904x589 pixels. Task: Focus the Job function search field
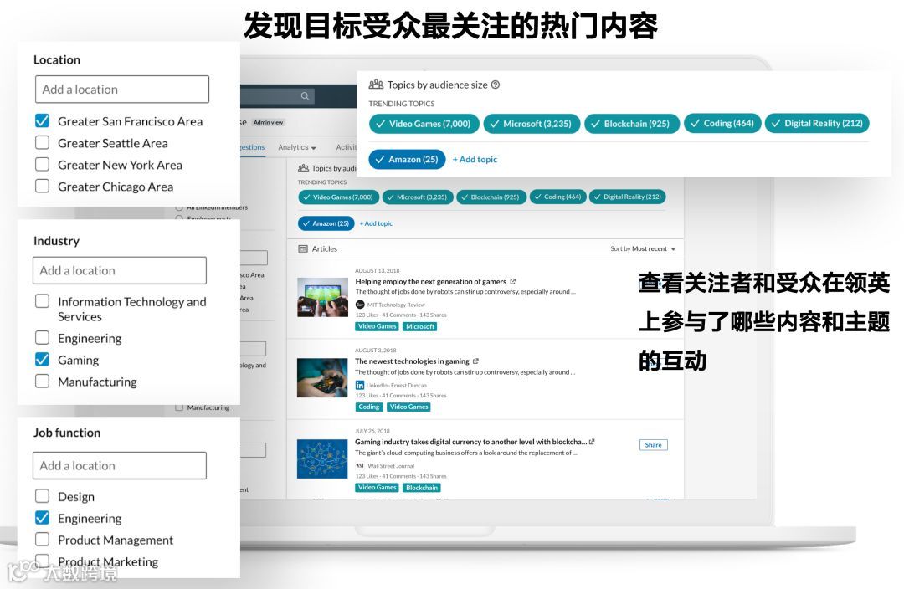(120, 465)
